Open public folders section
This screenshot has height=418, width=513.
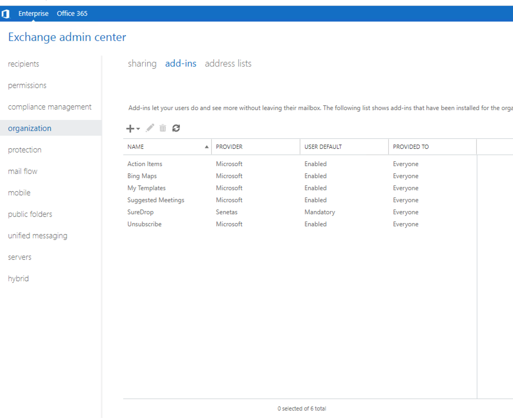click(x=30, y=214)
